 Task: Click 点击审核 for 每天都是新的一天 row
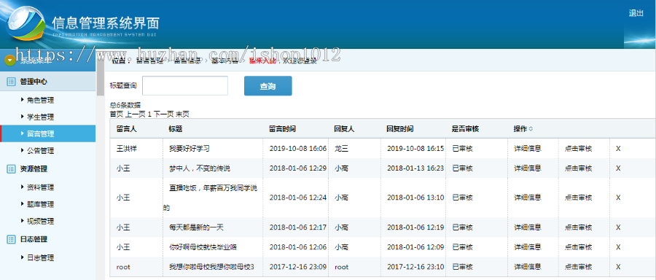pos(578,227)
